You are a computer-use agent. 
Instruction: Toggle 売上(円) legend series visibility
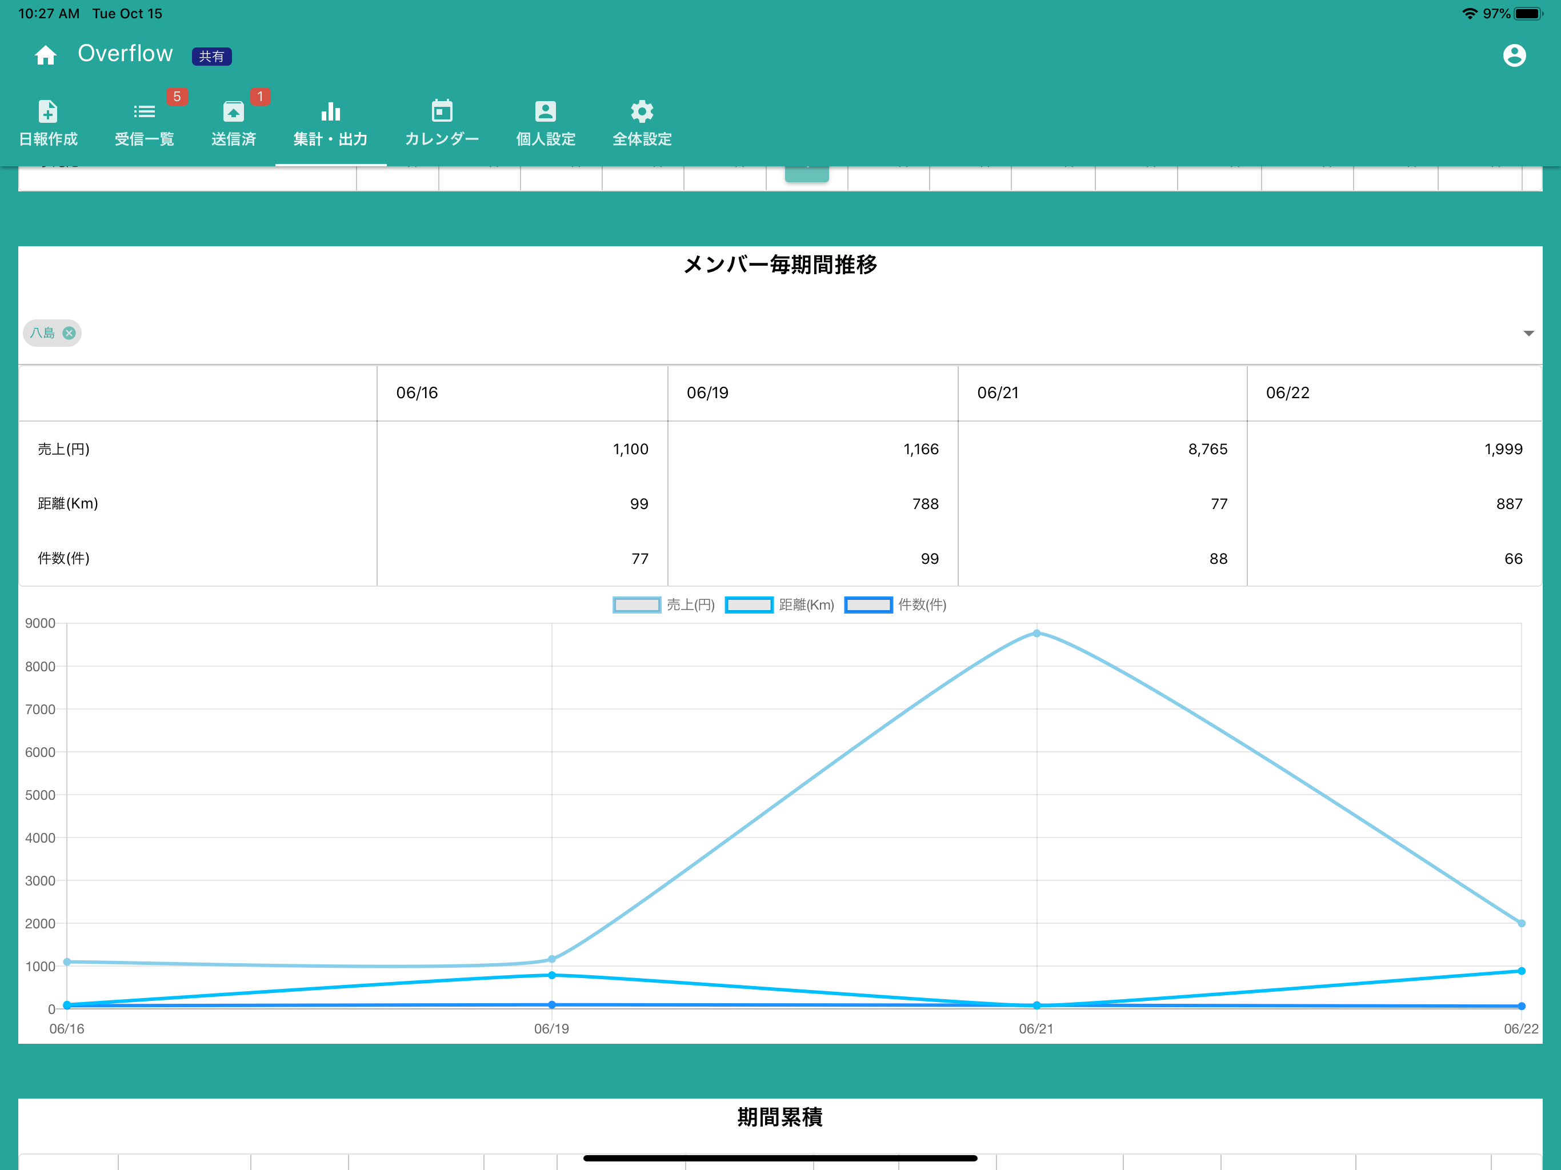(x=663, y=605)
